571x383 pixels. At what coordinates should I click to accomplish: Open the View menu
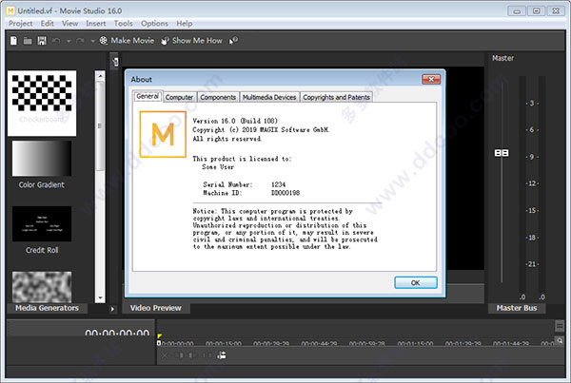[x=69, y=24]
